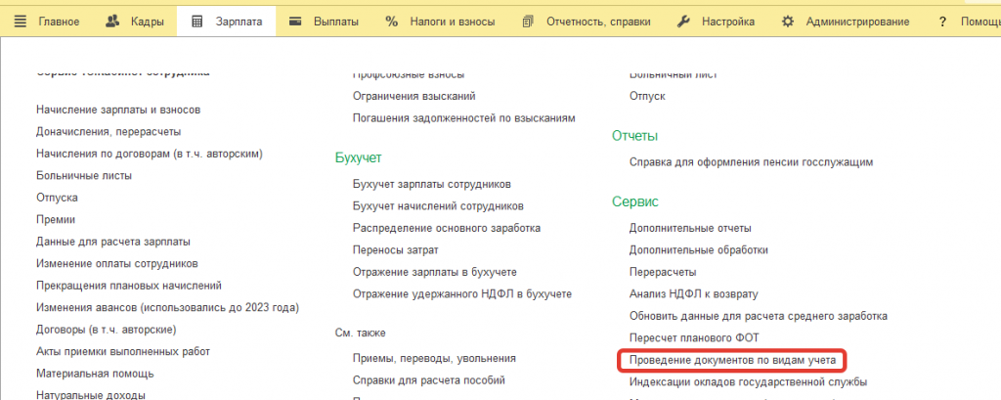This screenshot has height=400, width=1001.
Task: Click the card icon of Выплаты
Action: (295, 22)
